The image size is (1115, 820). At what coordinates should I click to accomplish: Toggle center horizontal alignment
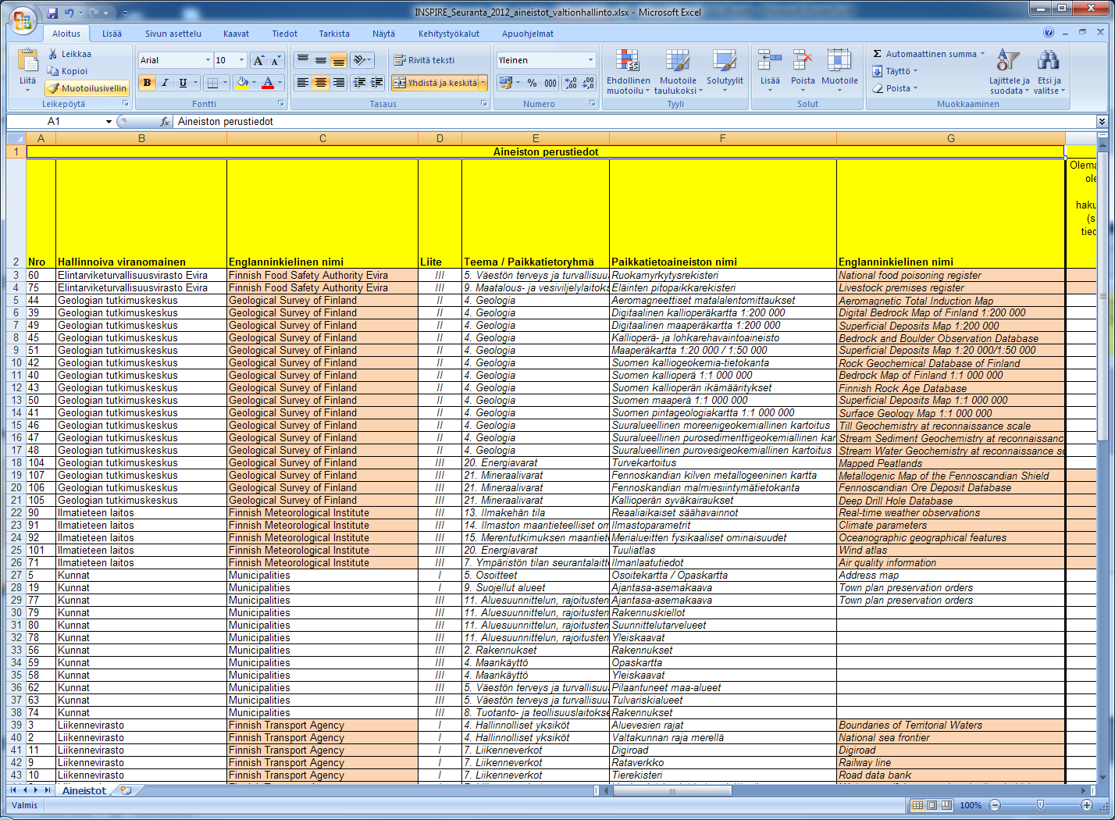pyautogui.click(x=321, y=82)
